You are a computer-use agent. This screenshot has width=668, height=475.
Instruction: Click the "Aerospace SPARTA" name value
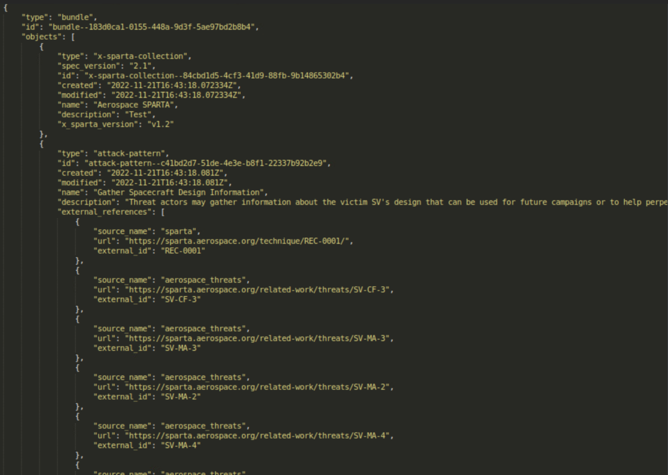pos(133,105)
